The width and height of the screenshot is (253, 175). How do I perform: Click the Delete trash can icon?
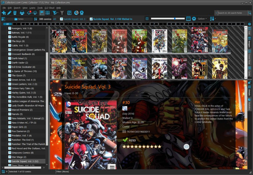(x=15, y=13)
